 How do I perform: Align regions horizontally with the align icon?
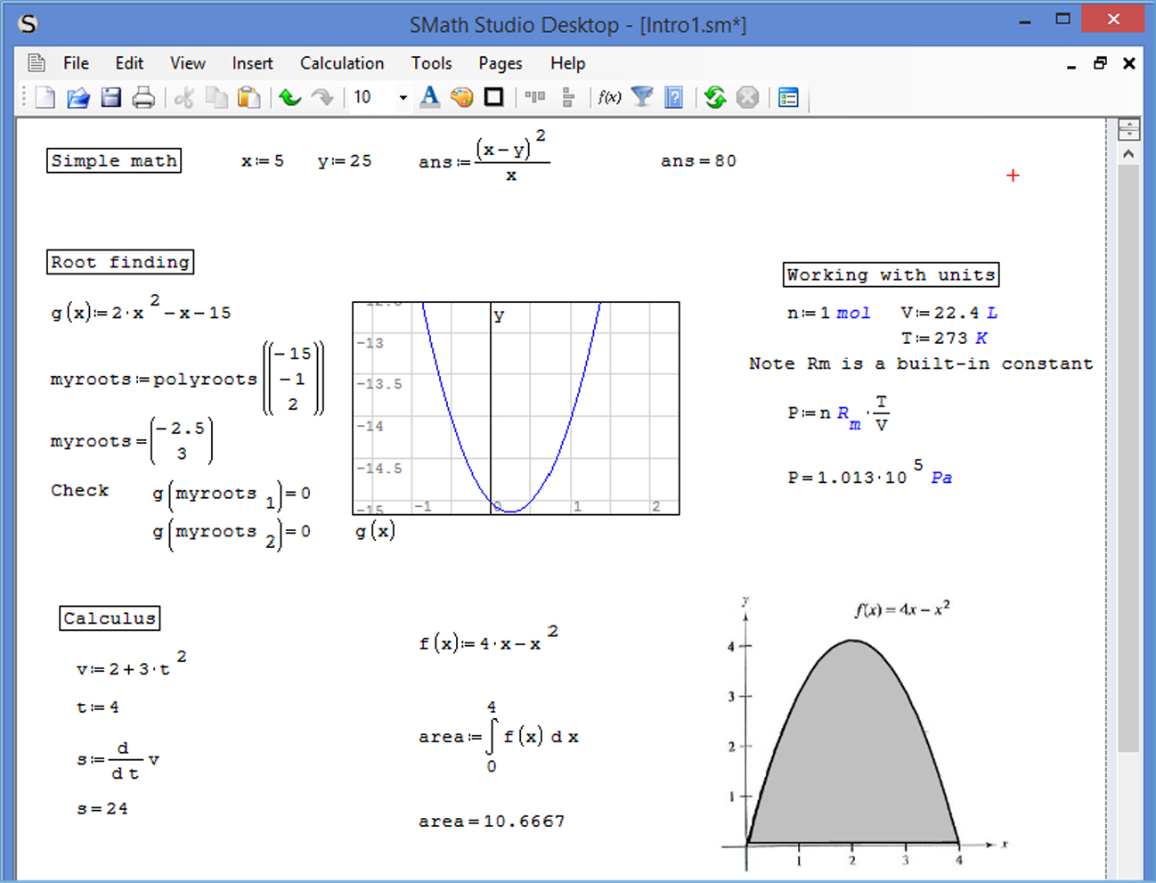[535, 97]
